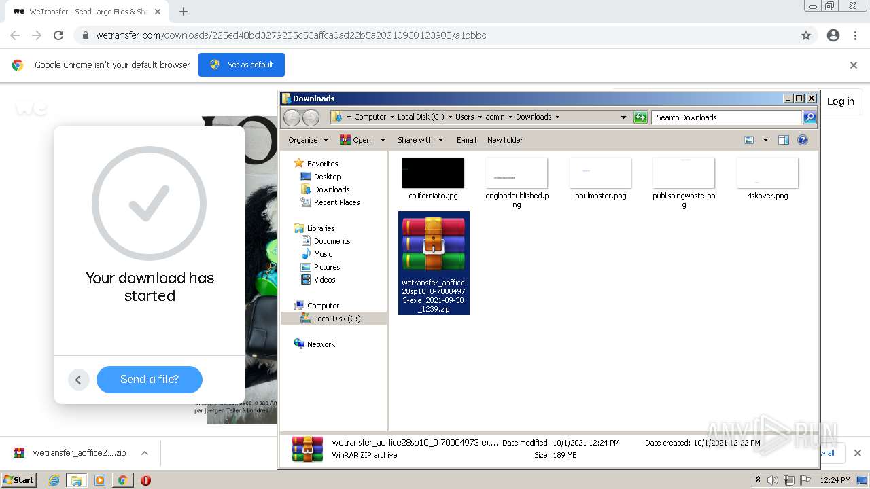The image size is (870, 489).
Task: Show hidden system tray icons
Action: (758, 480)
